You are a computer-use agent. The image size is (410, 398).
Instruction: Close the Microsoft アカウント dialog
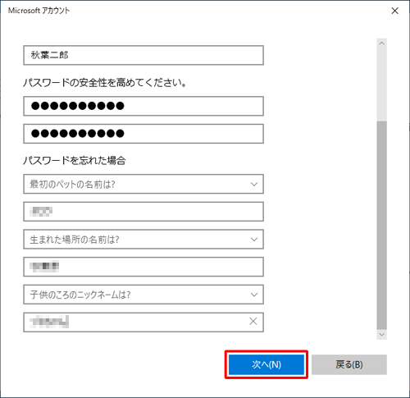pos(394,11)
